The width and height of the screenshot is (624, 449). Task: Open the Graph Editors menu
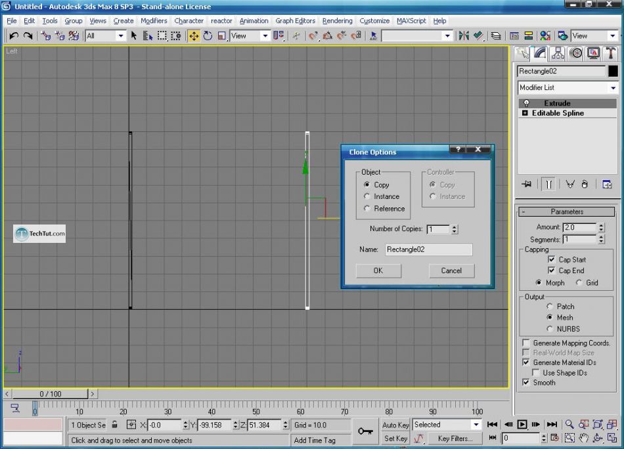click(295, 21)
